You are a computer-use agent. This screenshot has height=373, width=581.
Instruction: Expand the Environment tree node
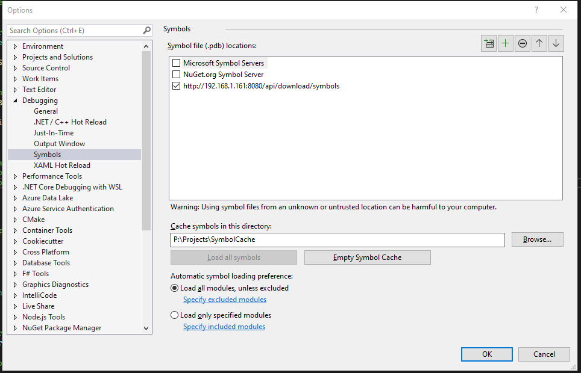pyautogui.click(x=16, y=46)
